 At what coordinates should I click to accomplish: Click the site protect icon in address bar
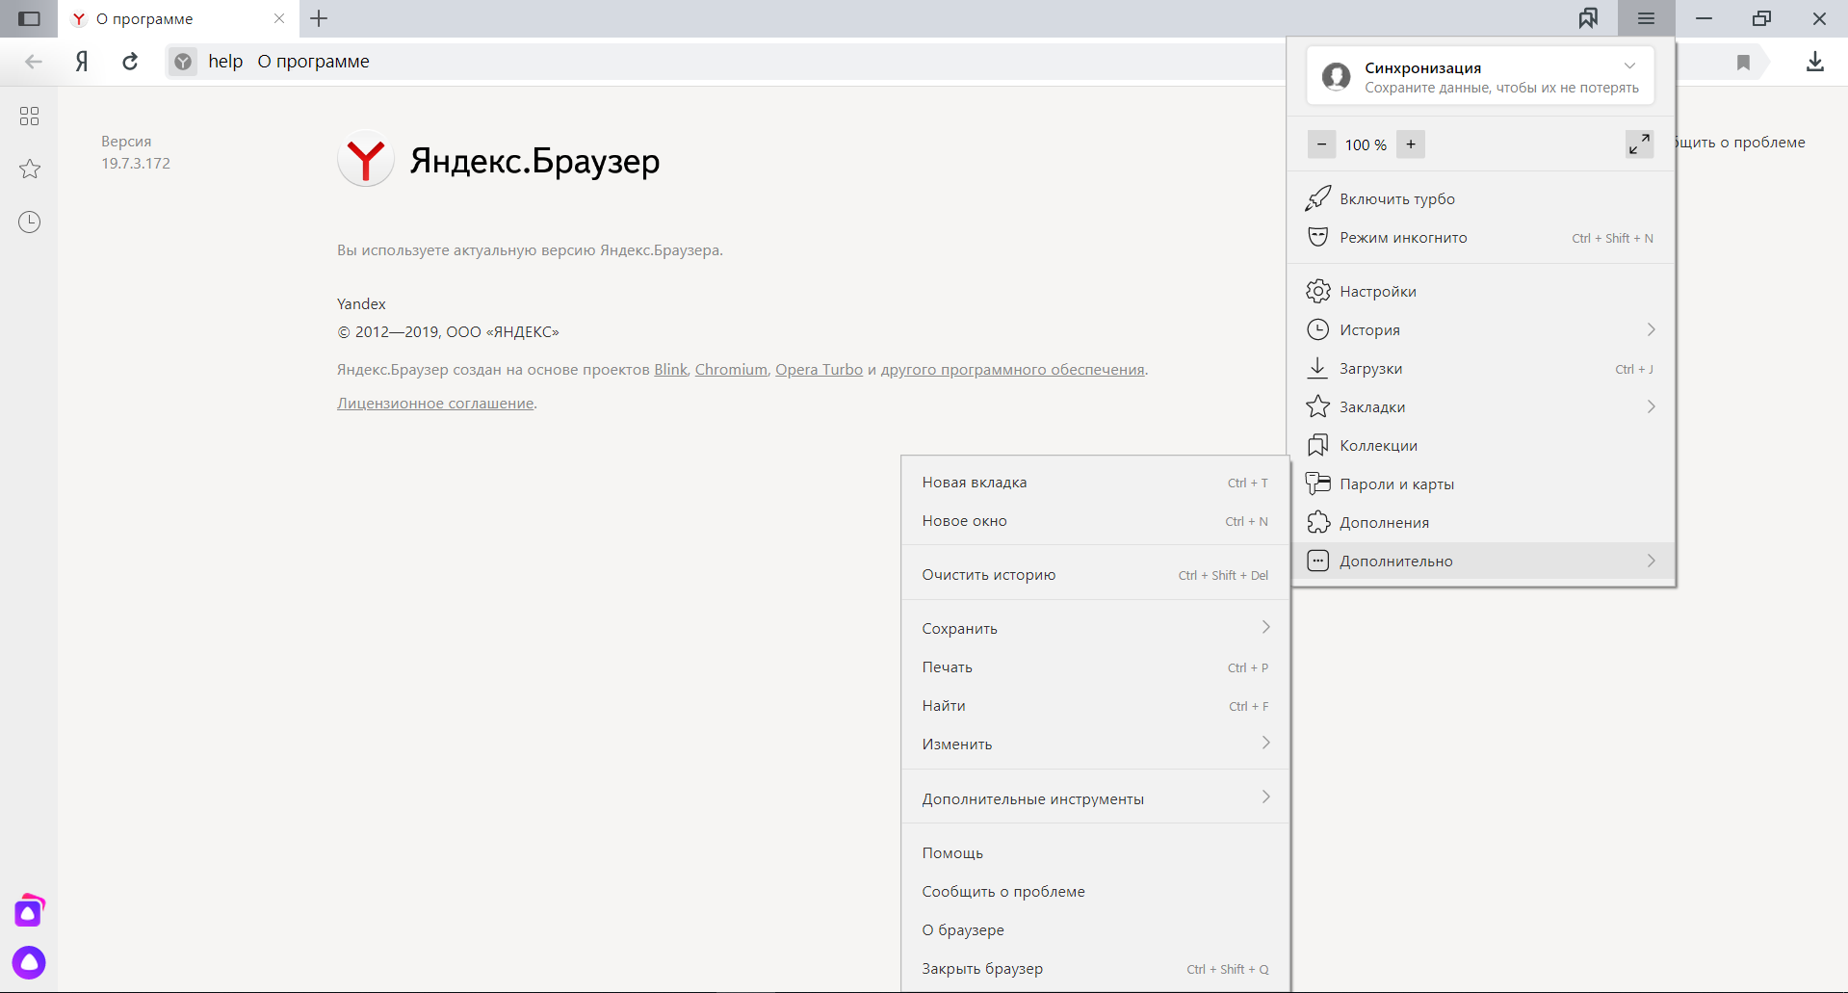click(183, 62)
